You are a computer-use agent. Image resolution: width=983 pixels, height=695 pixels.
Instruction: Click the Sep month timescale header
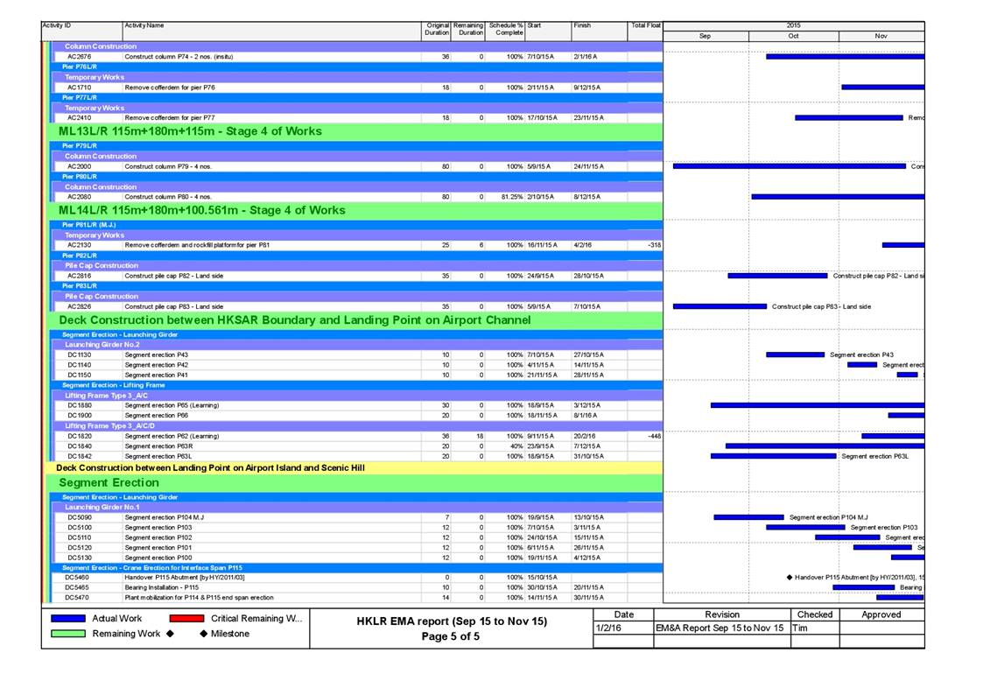[x=706, y=37]
